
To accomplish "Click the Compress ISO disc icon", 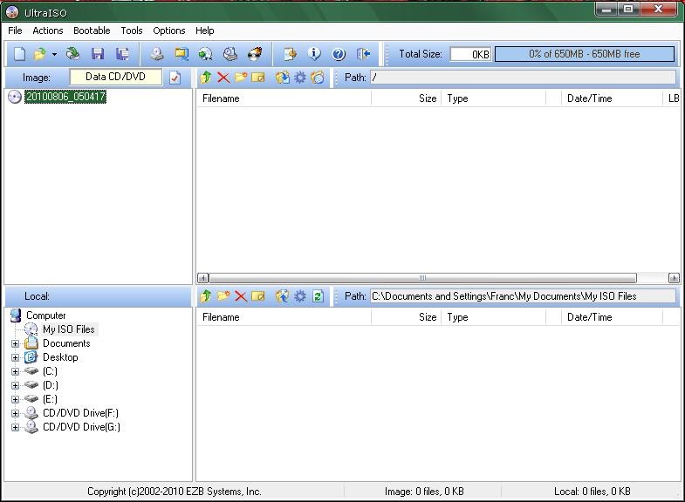I will (x=205, y=54).
